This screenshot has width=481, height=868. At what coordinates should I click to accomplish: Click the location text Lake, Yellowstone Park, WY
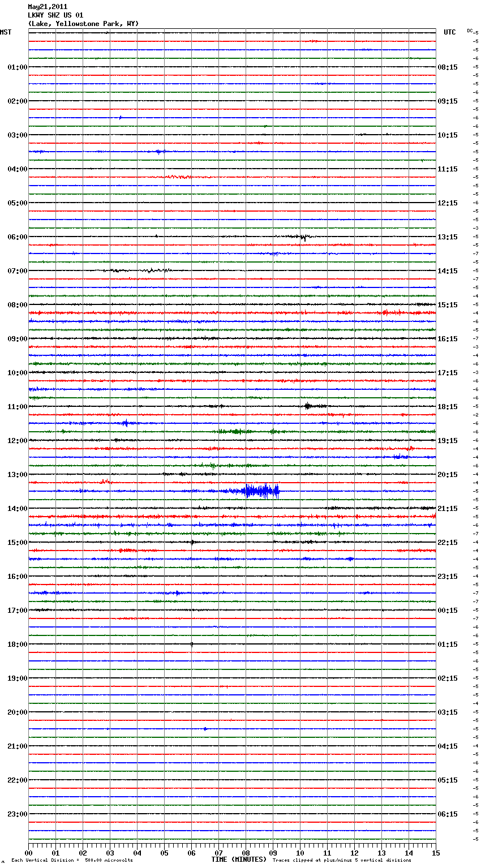(x=83, y=24)
